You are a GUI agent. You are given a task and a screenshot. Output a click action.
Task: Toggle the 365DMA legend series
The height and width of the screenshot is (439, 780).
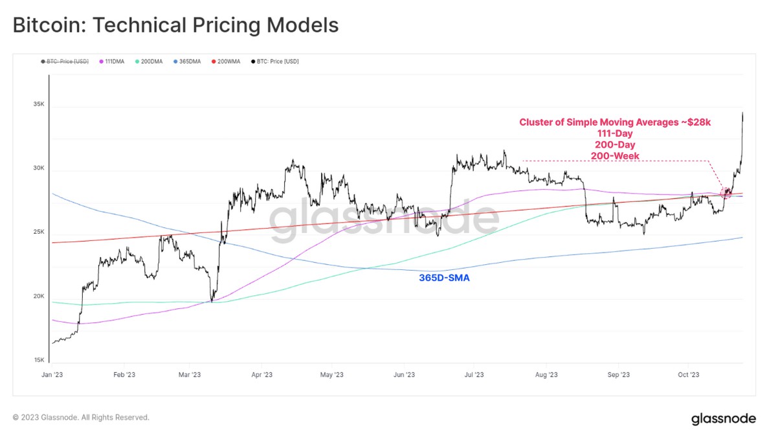click(x=190, y=62)
